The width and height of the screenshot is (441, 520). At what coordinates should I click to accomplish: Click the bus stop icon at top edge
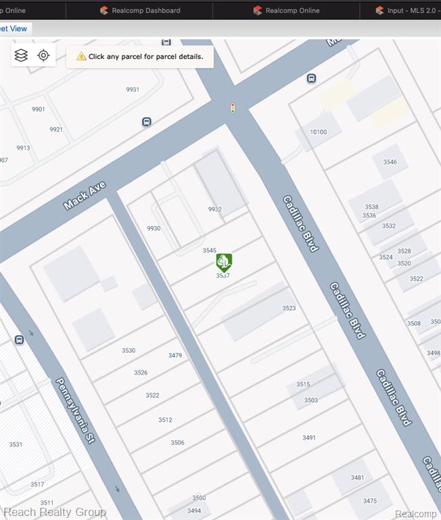point(166,42)
